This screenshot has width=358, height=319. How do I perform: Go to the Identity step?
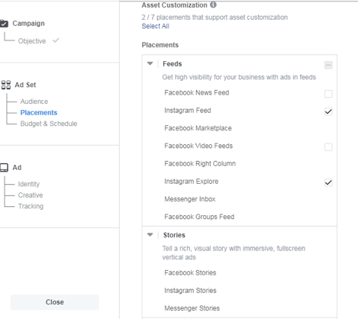[29, 184]
